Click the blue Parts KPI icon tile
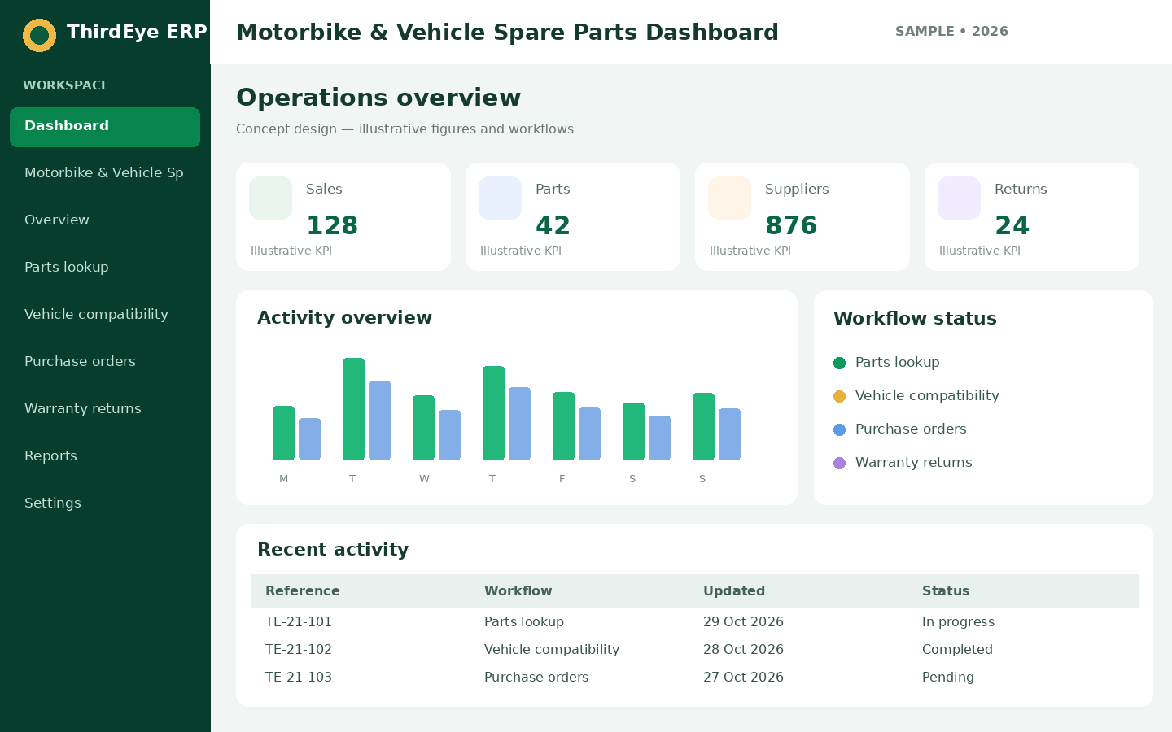 [500, 198]
